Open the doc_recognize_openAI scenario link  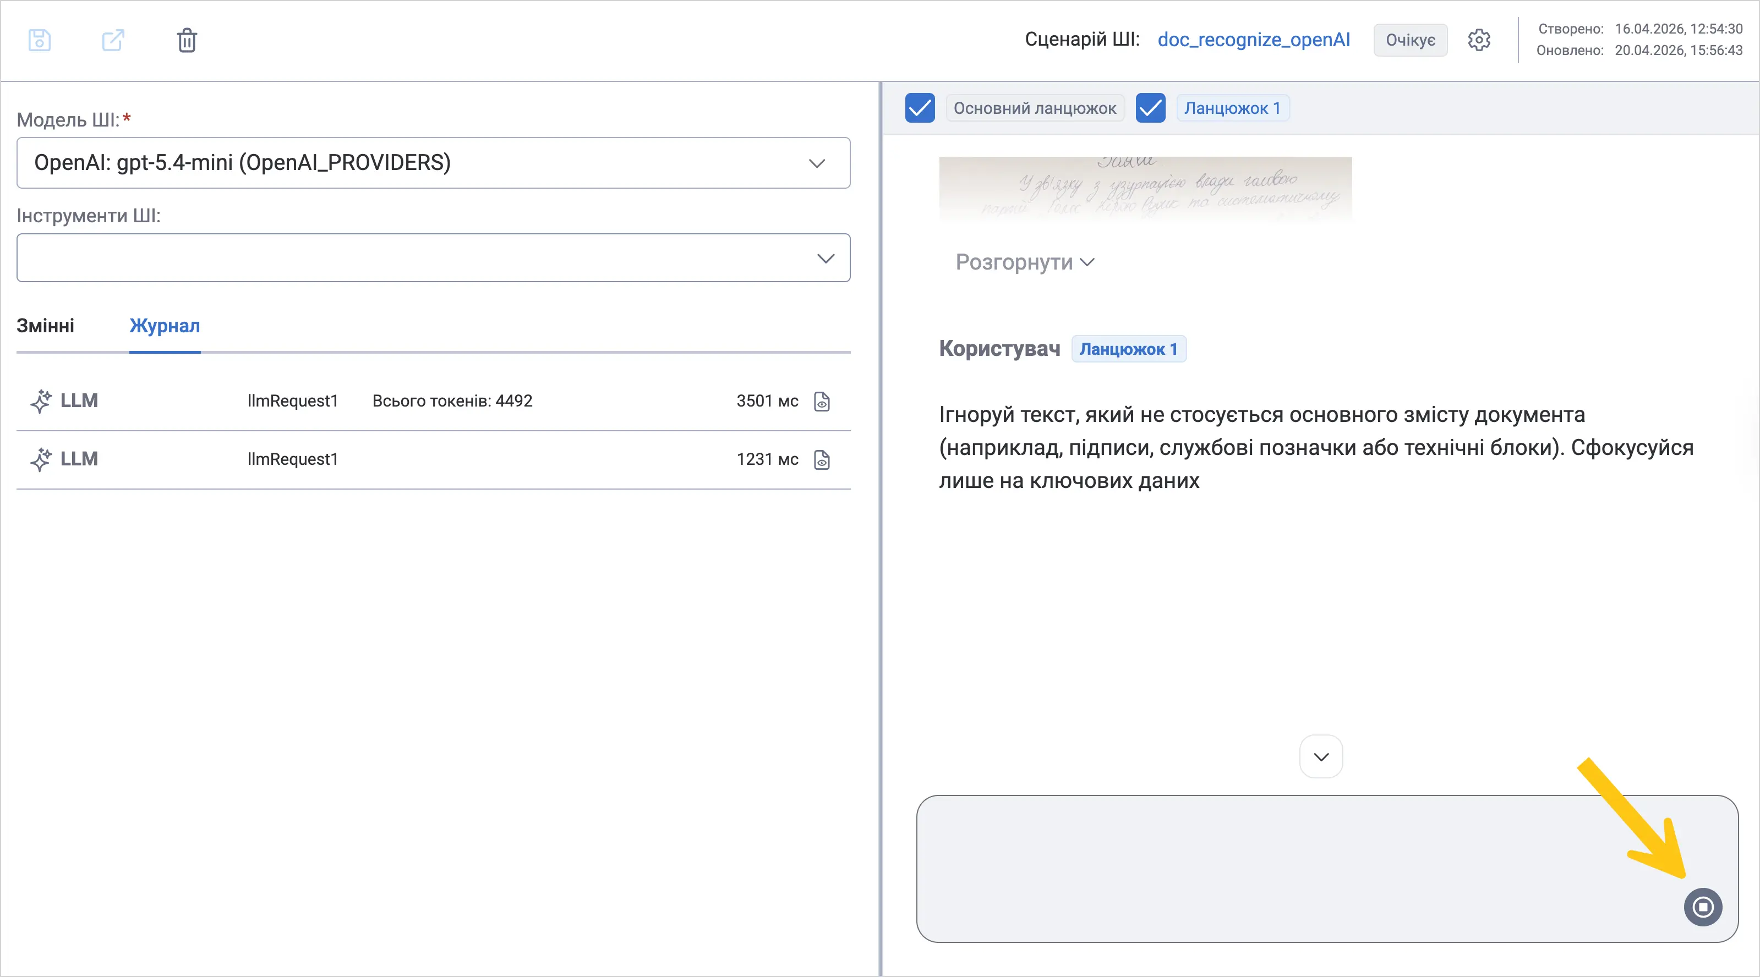[1254, 40]
